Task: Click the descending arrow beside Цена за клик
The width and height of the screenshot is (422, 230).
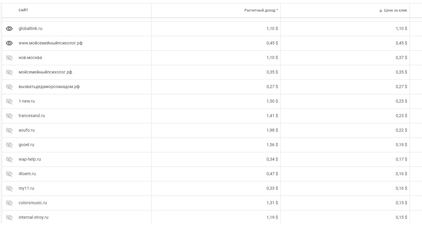Action: tap(381, 10)
